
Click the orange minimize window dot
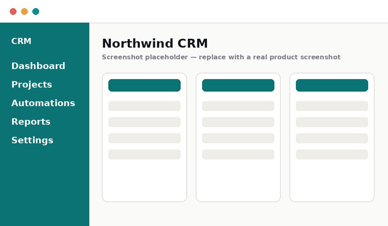click(x=25, y=11)
